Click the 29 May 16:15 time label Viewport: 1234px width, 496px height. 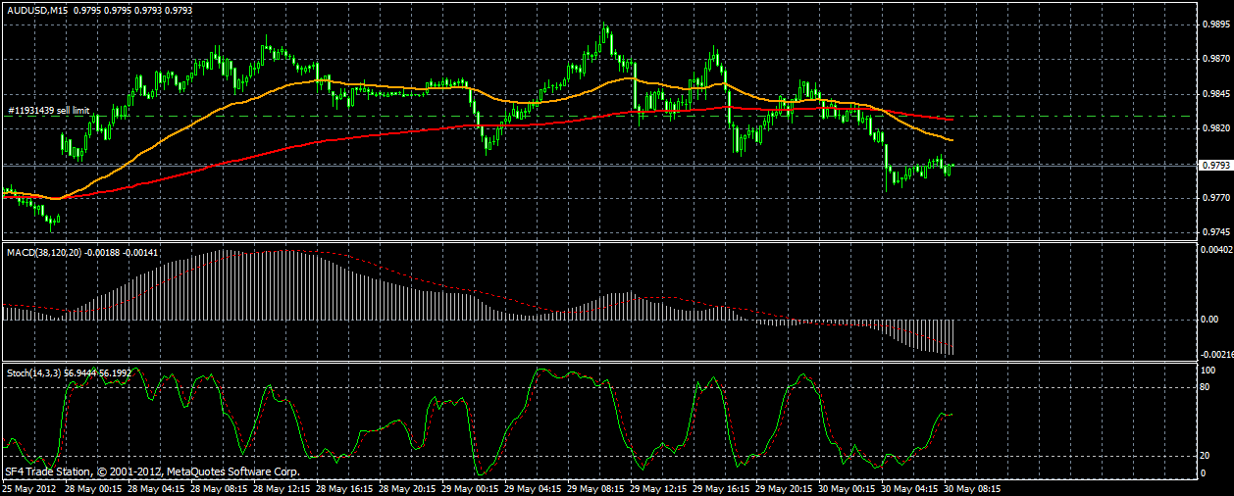click(719, 487)
